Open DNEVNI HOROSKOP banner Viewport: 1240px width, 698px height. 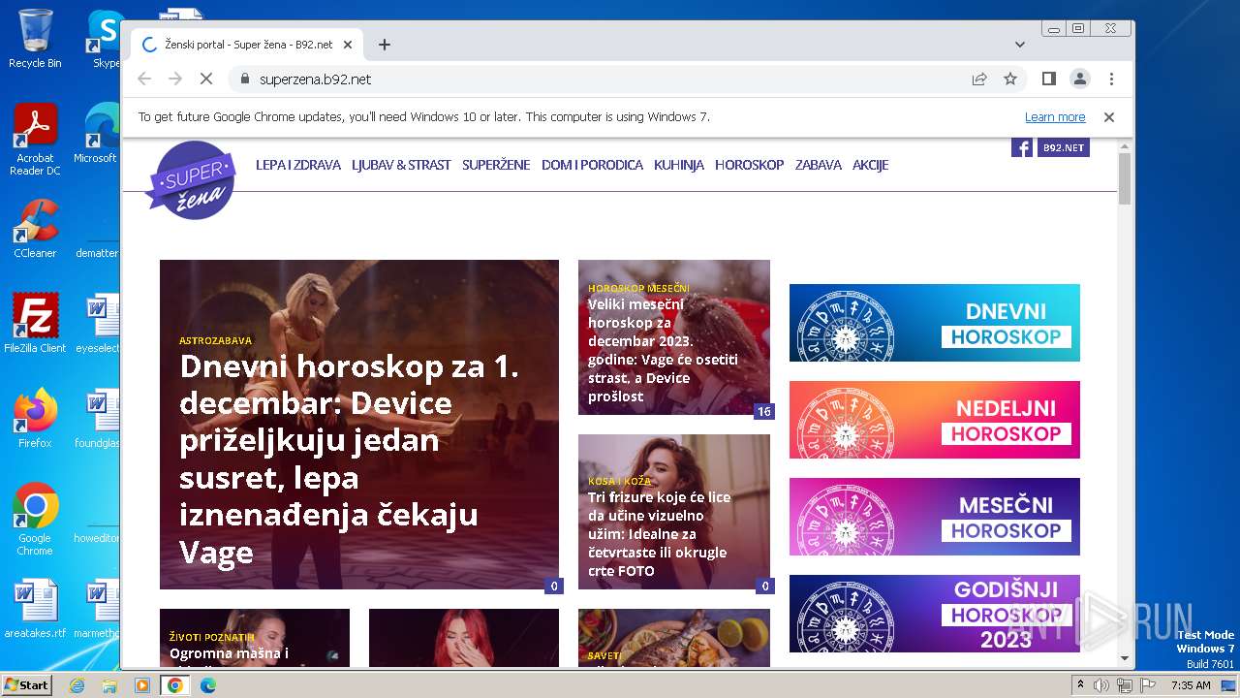[935, 323]
